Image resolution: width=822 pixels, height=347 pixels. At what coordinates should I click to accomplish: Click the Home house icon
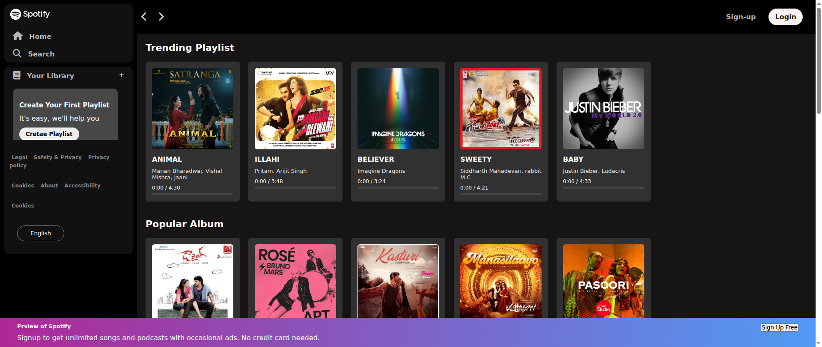pos(18,36)
